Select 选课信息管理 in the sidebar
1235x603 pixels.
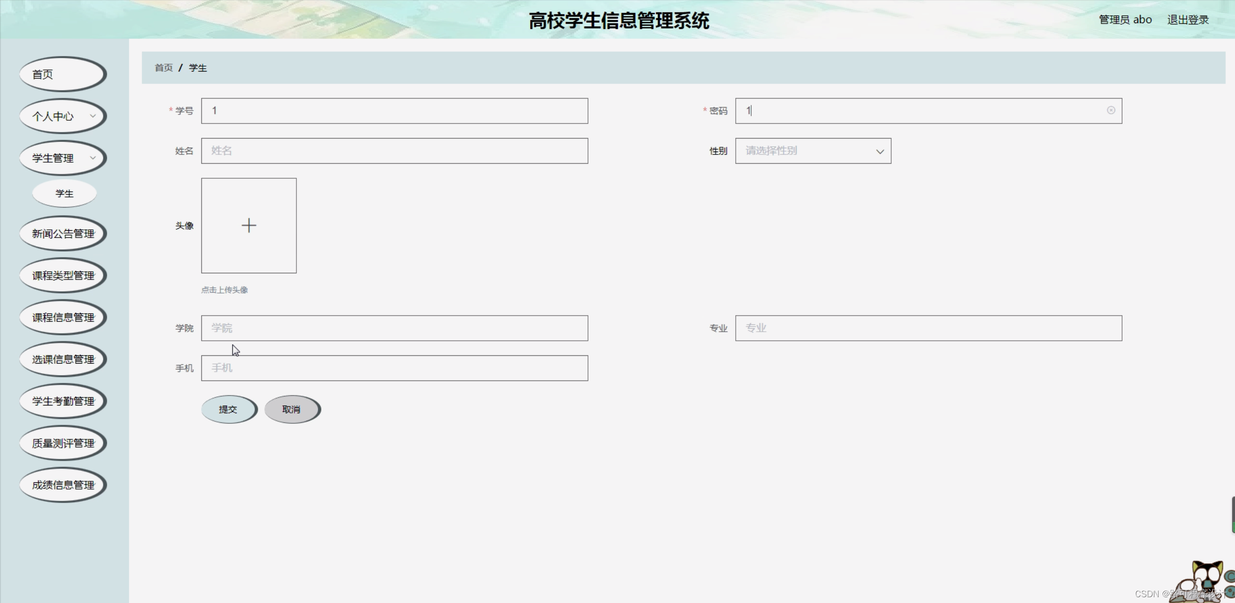point(63,359)
